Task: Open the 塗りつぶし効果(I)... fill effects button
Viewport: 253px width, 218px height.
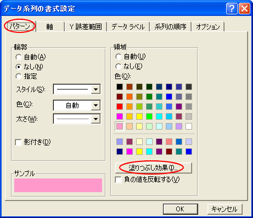Action: coord(153,167)
